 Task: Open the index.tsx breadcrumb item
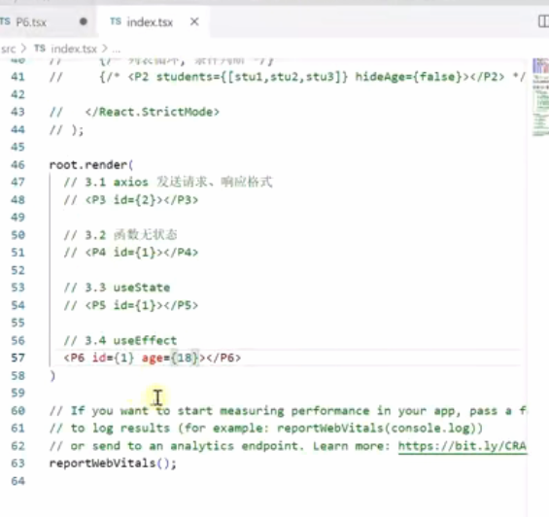pyautogui.click(x=74, y=49)
